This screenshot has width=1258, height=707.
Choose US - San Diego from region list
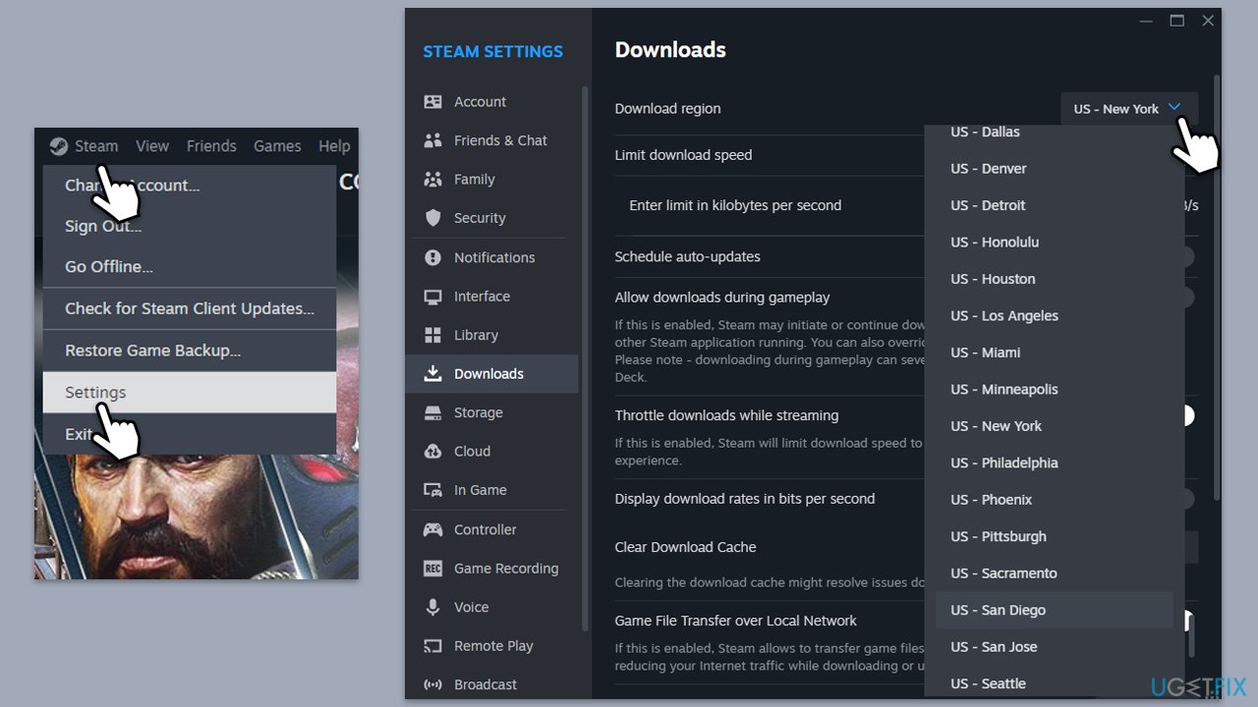click(x=998, y=610)
